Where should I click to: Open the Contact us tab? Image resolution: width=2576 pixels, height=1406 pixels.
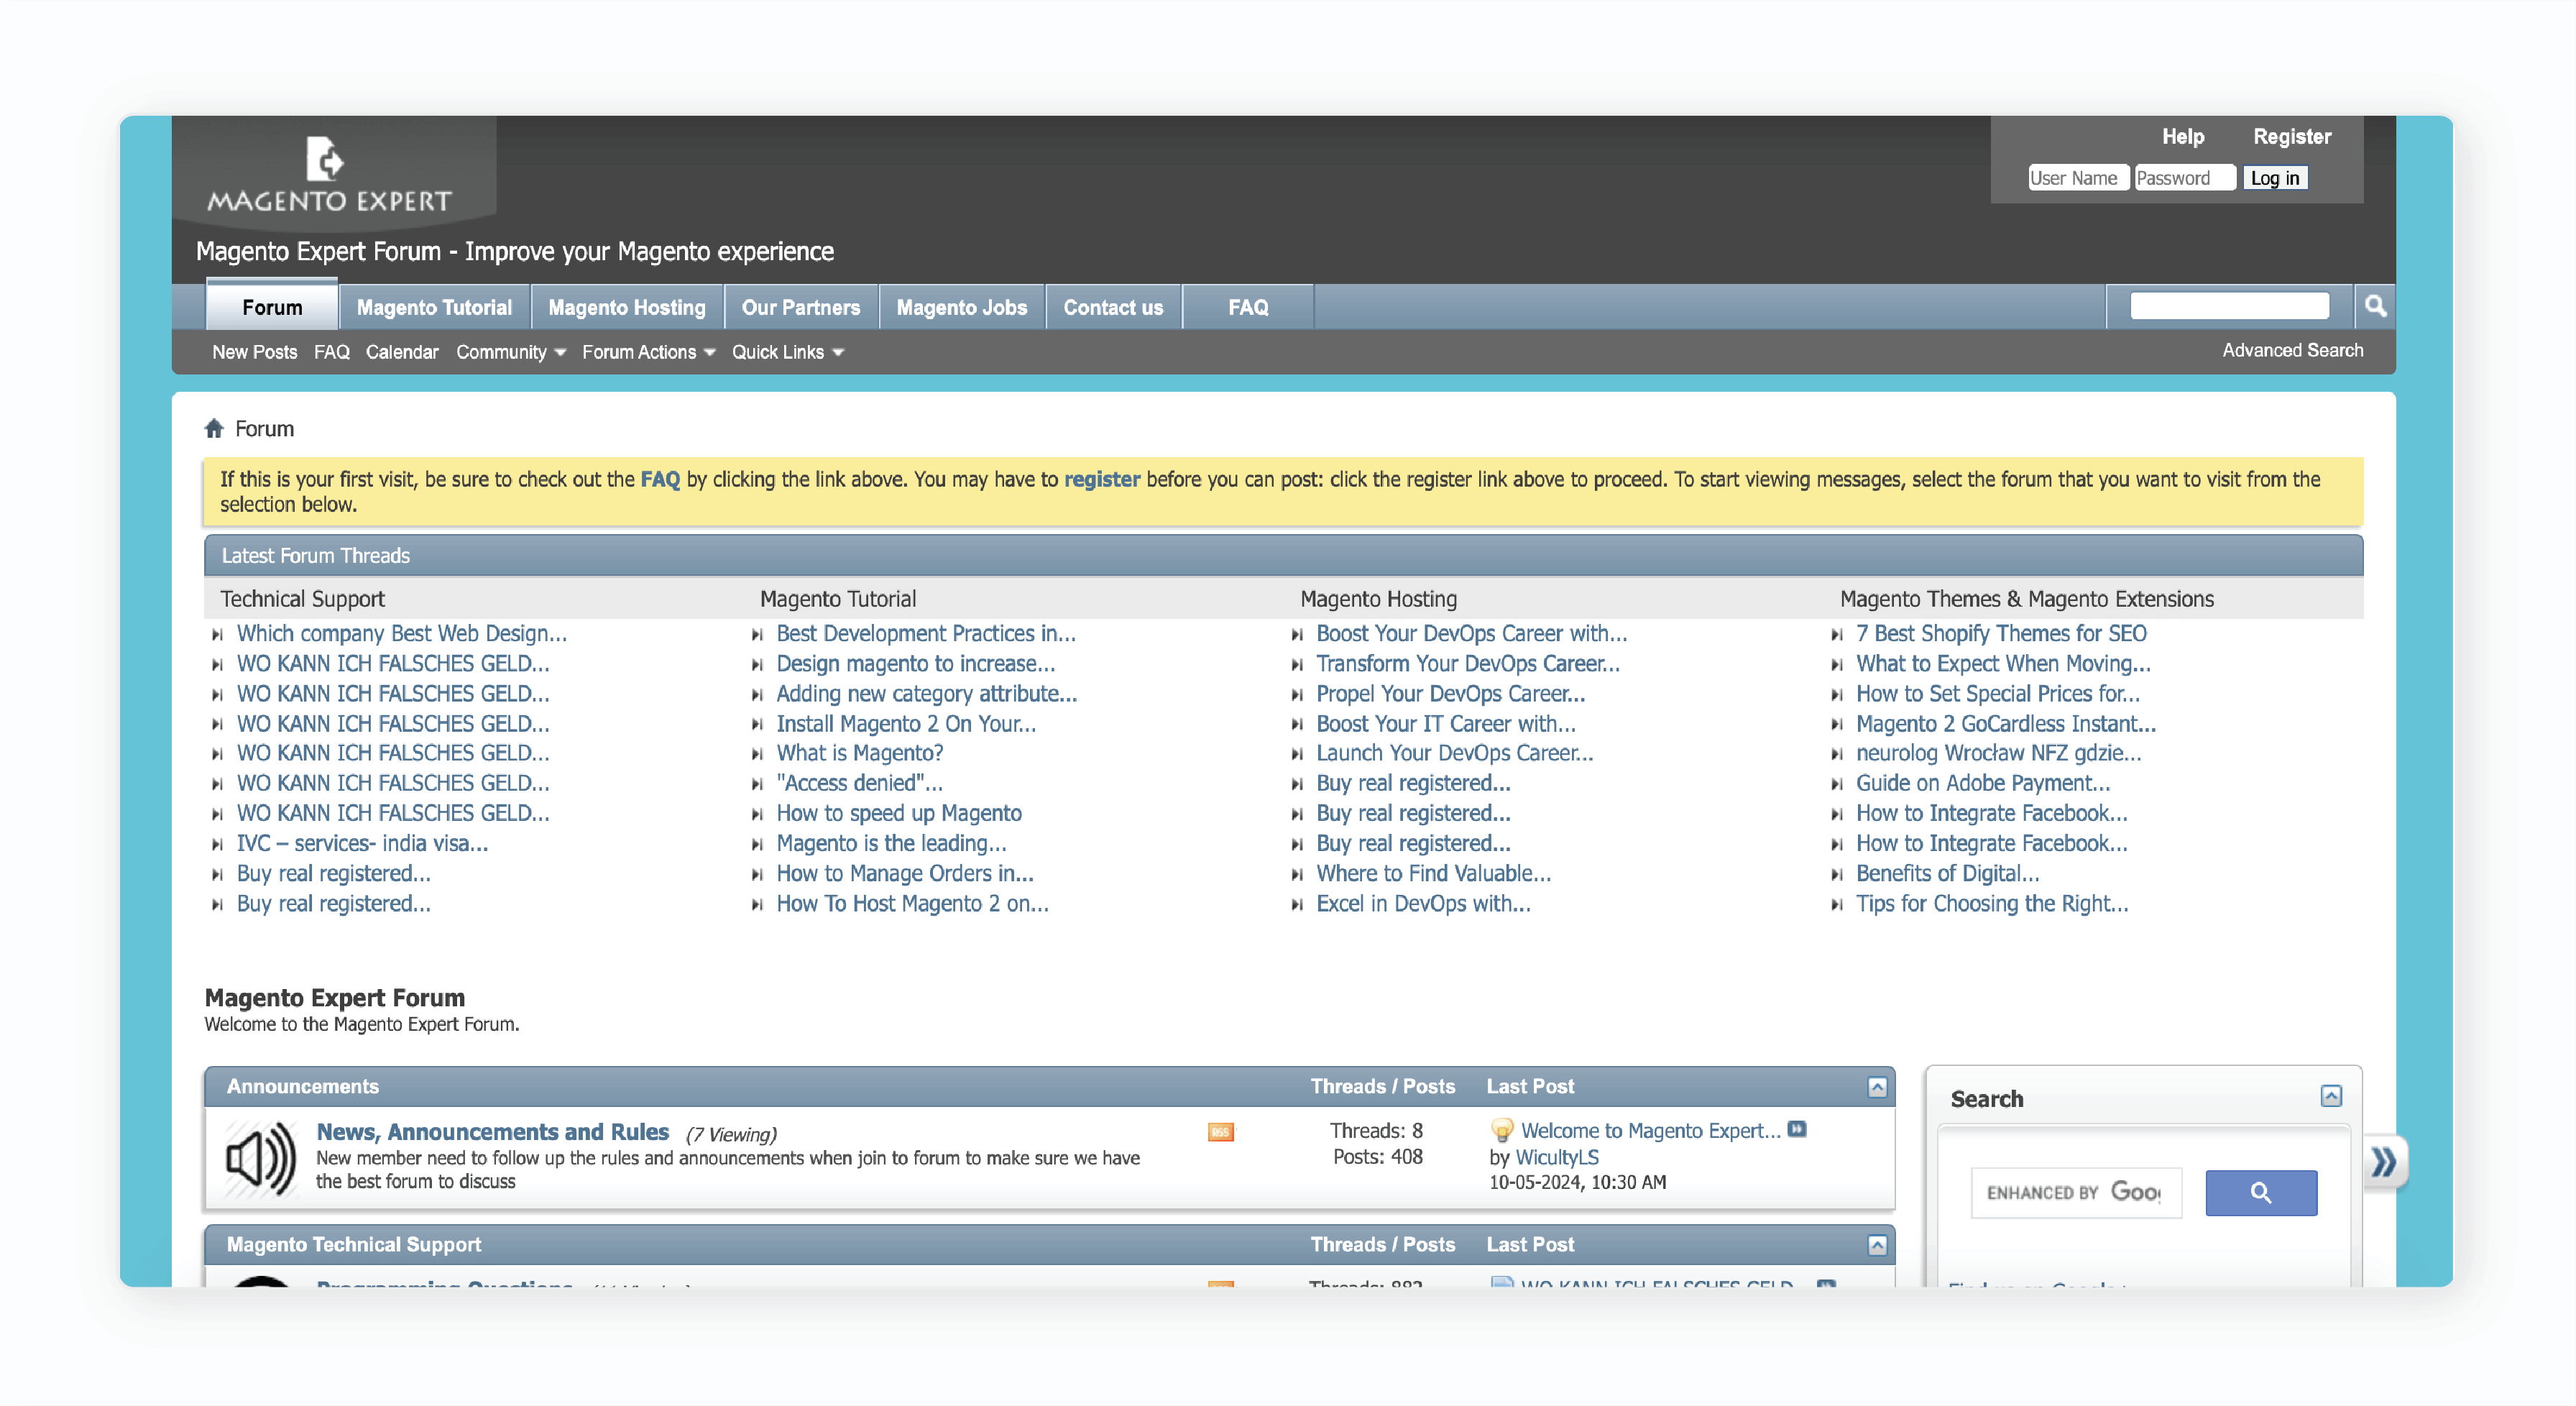pyautogui.click(x=1113, y=307)
